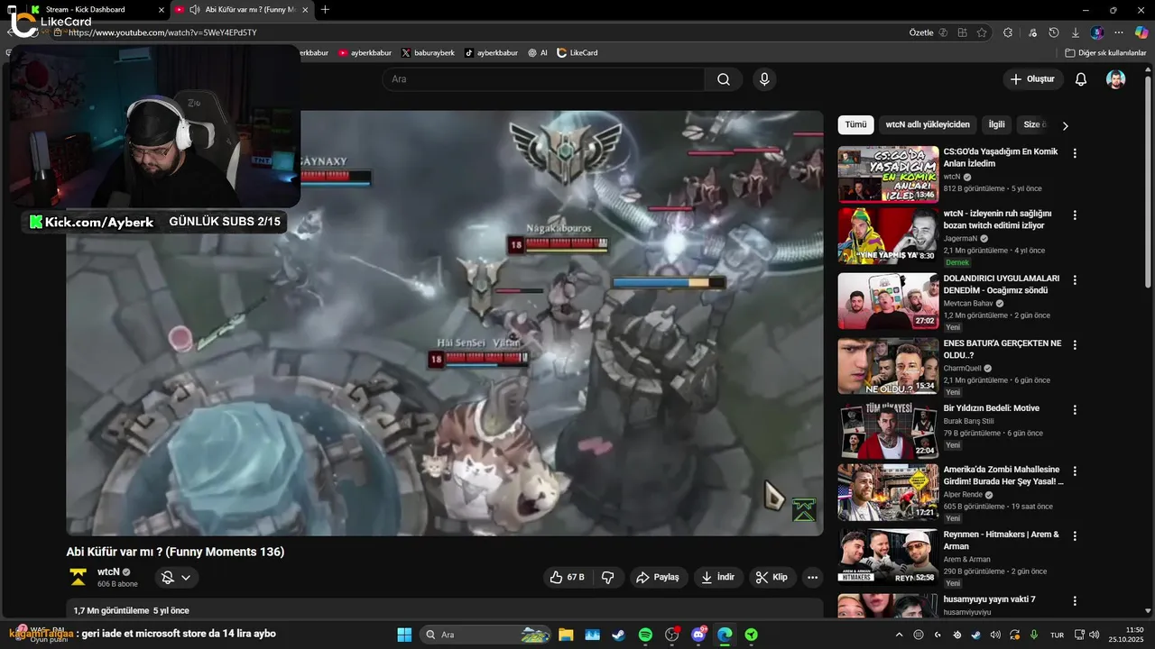This screenshot has height=649, width=1155.
Task: Switch to Stream - Kick Dashboard tab
Action: tap(97, 10)
